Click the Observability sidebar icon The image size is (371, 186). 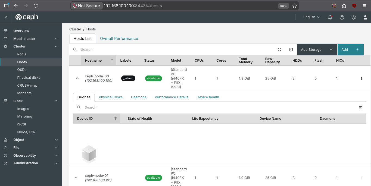tap(5, 155)
